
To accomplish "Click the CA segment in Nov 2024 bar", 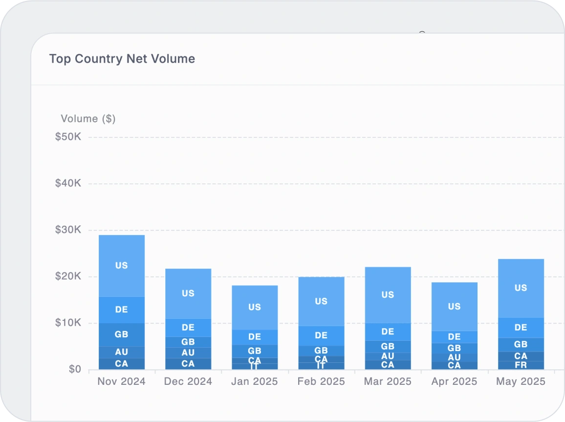I will (x=121, y=364).
